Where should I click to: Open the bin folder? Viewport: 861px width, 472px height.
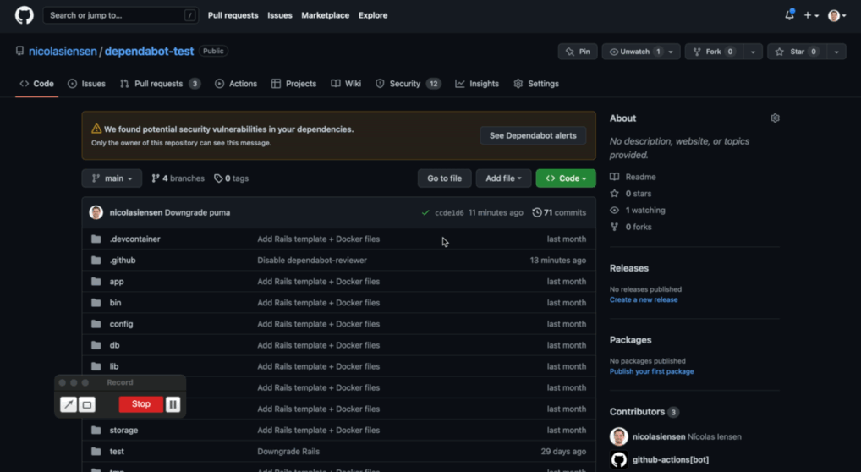(x=115, y=303)
